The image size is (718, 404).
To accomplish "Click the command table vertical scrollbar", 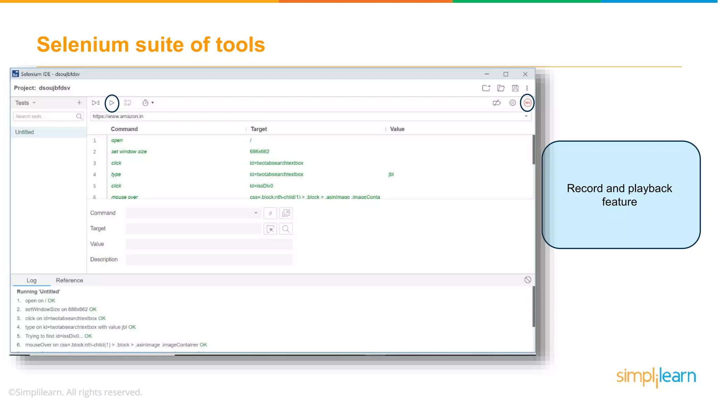I will tap(534, 150).
